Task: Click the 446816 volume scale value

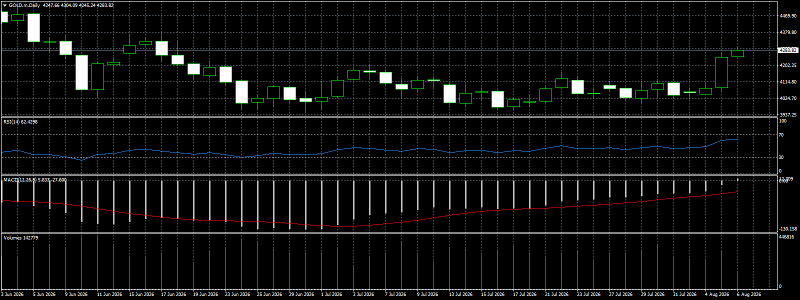Action: pyautogui.click(x=786, y=237)
